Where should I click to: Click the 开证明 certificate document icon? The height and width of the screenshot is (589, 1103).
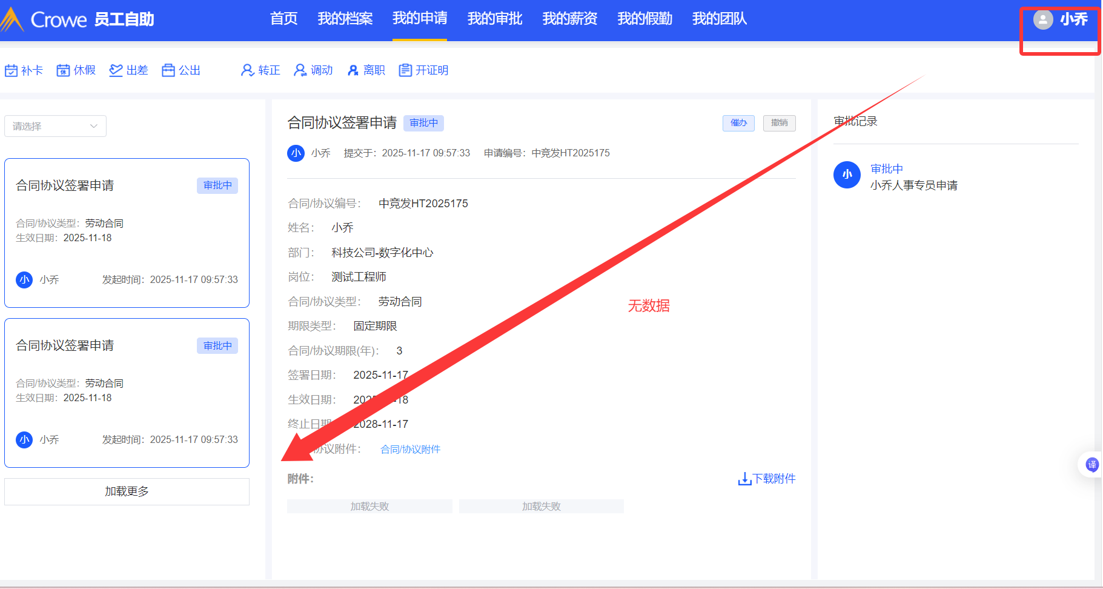tap(405, 71)
